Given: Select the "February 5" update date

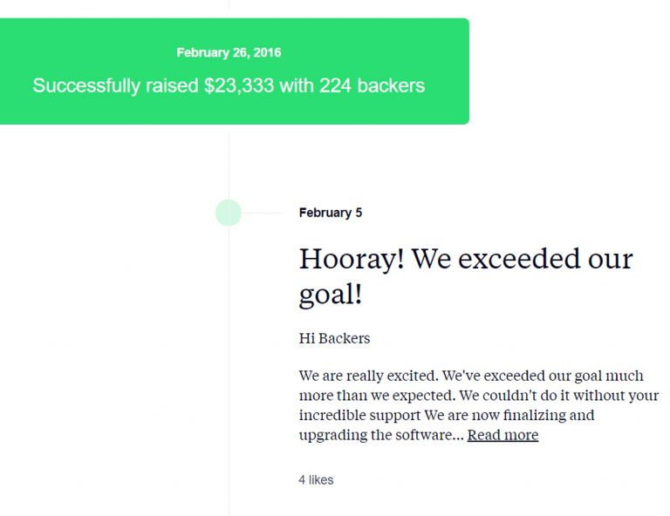Looking at the screenshot, I should [330, 213].
